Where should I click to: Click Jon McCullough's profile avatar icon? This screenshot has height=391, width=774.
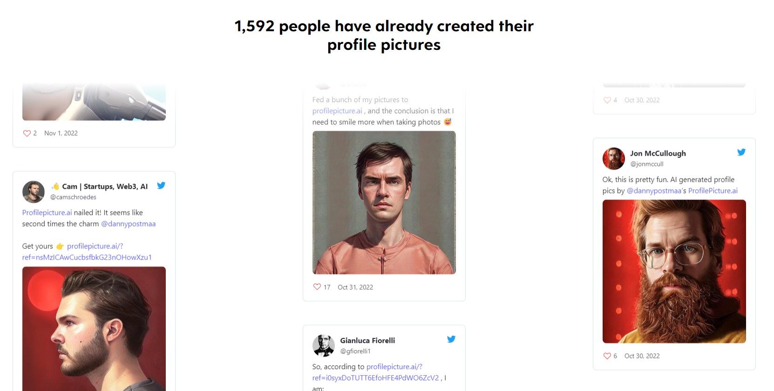(x=613, y=158)
